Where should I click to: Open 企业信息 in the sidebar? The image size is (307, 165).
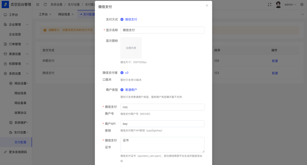[15, 34]
